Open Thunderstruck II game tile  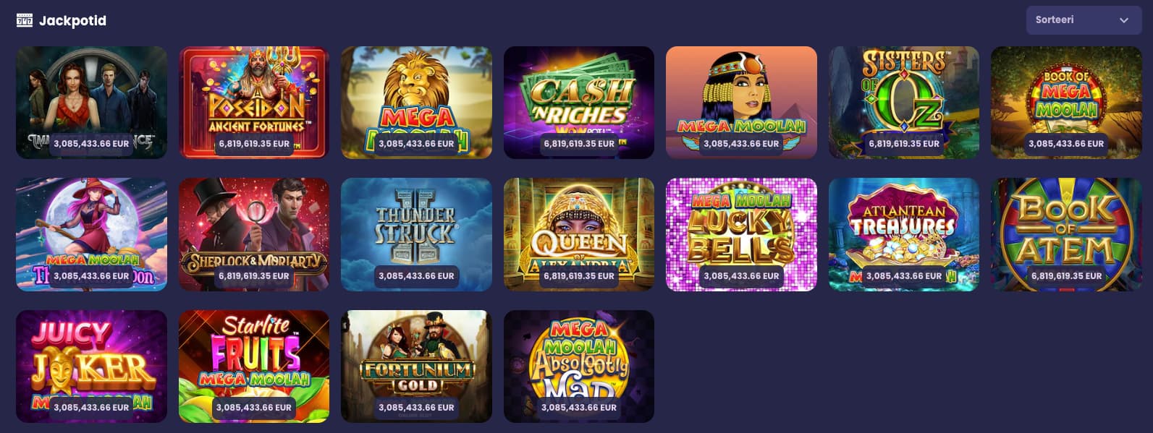[416, 234]
